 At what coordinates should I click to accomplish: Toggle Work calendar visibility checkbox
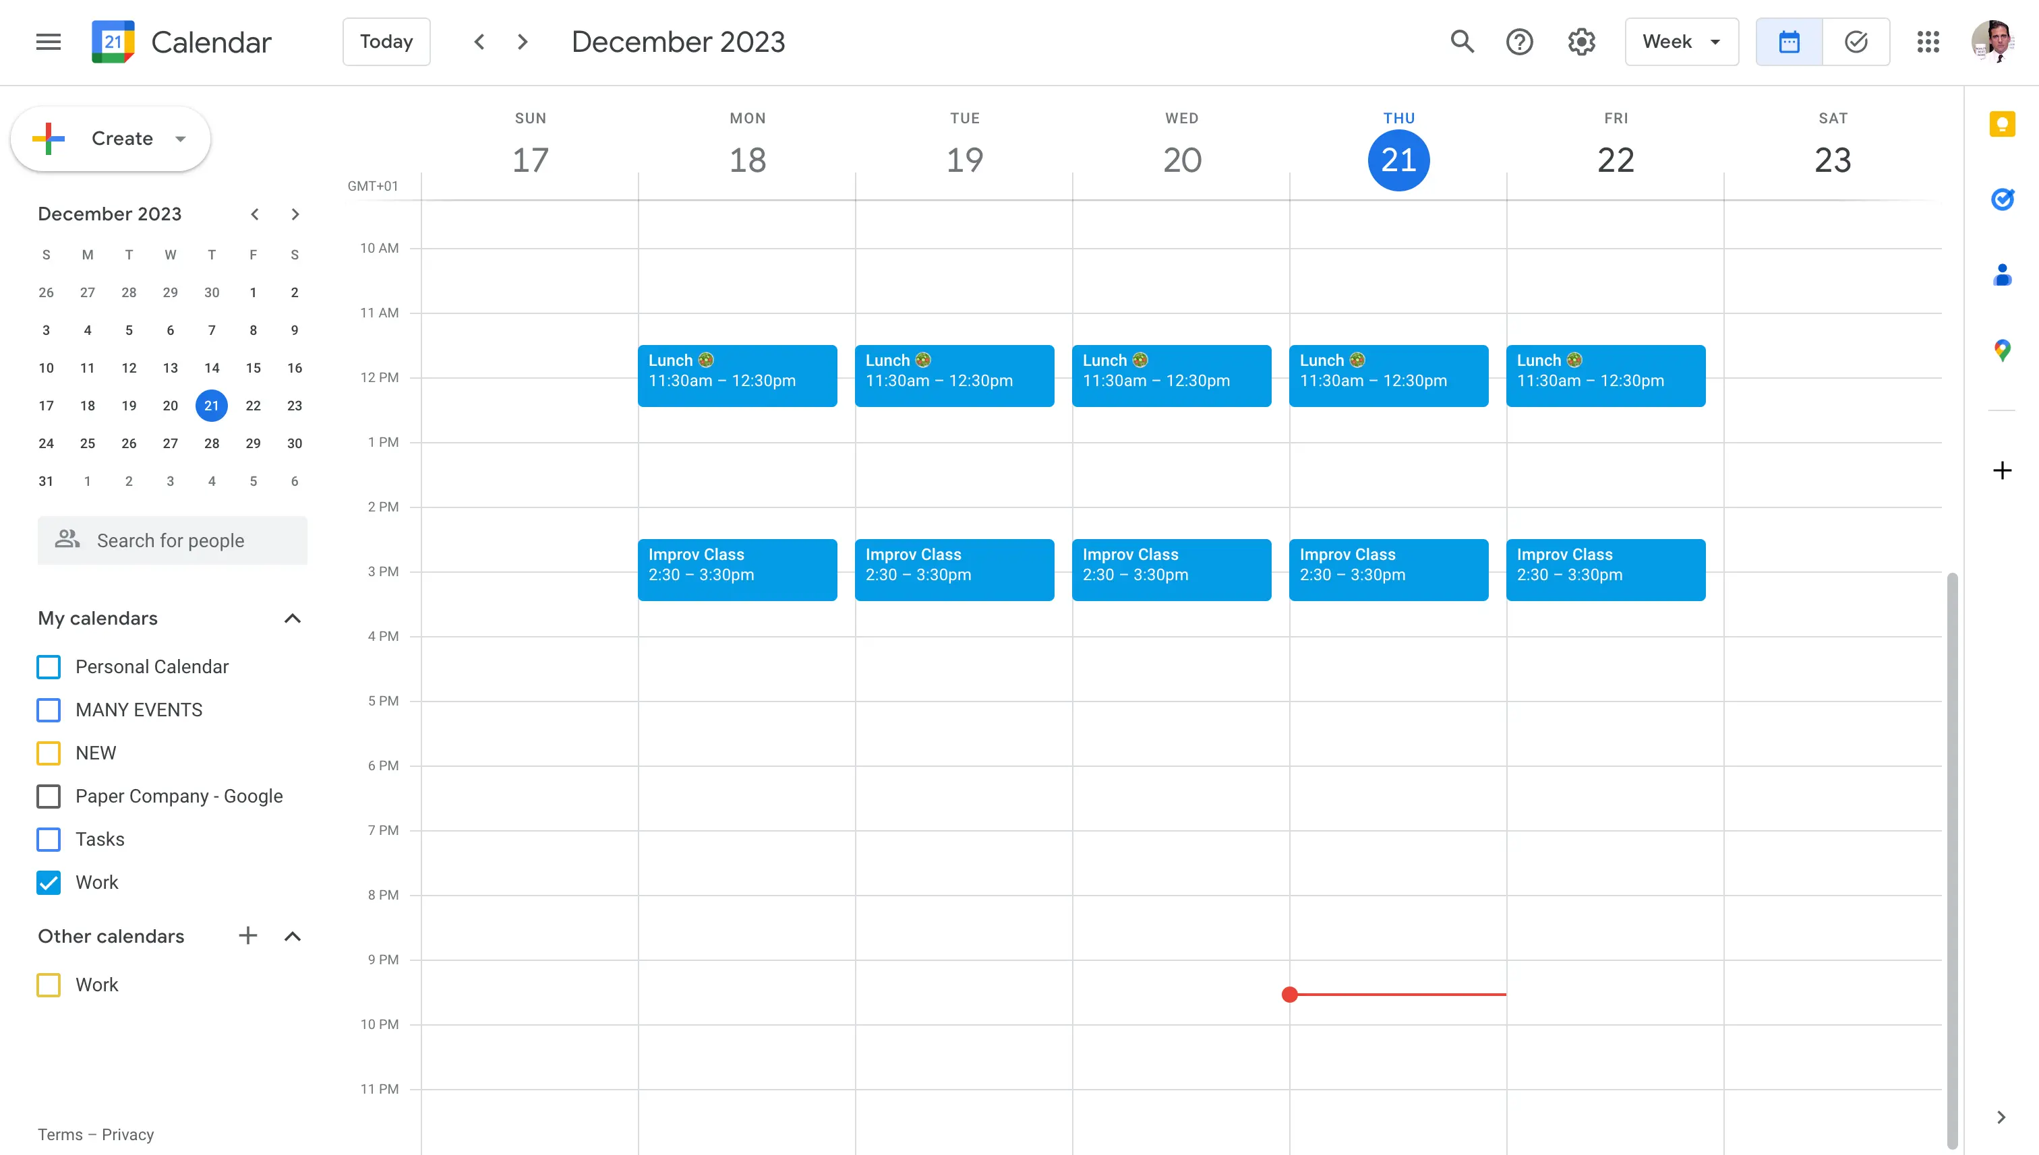[x=49, y=882]
